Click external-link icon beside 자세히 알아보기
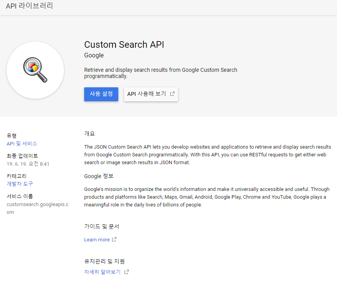Image resolution: width=337 pixels, height=286 pixels. tap(126, 272)
